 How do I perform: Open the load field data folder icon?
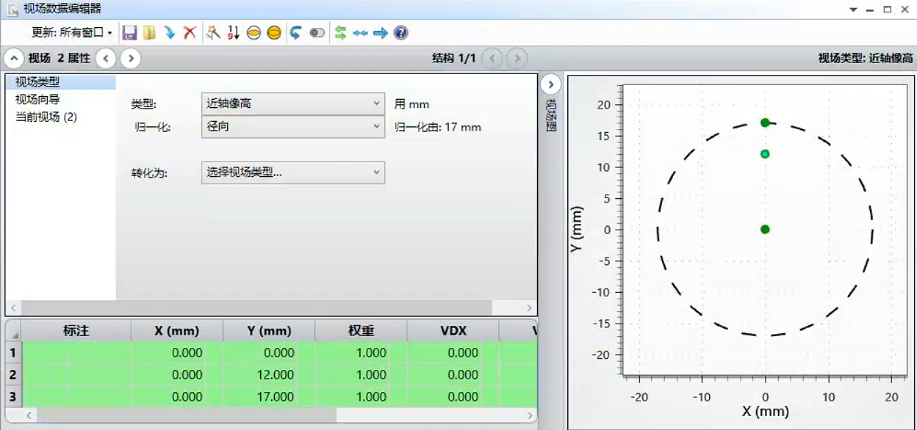(x=149, y=33)
